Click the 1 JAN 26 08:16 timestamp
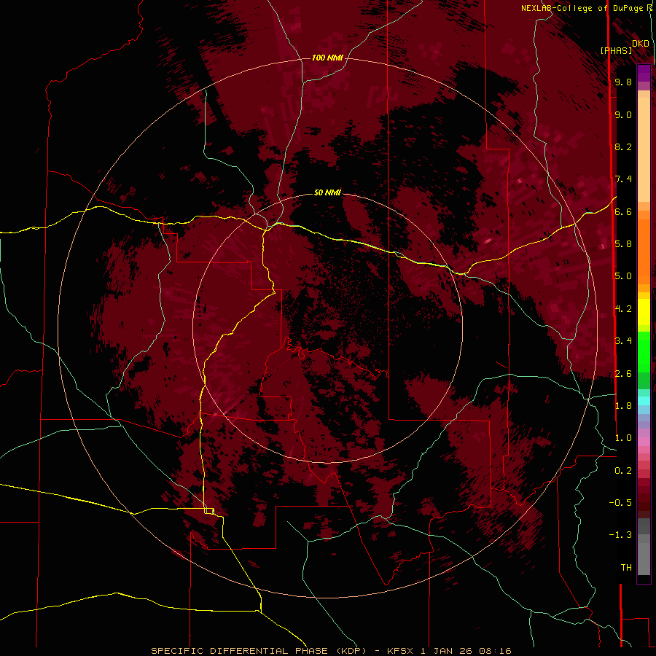Screen dimensions: 656x656 [x=466, y=651]
